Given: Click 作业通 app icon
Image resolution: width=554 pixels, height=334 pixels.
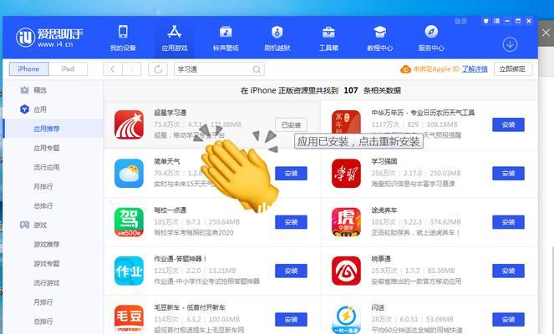Looking at the screenshot, I should 129,271.
